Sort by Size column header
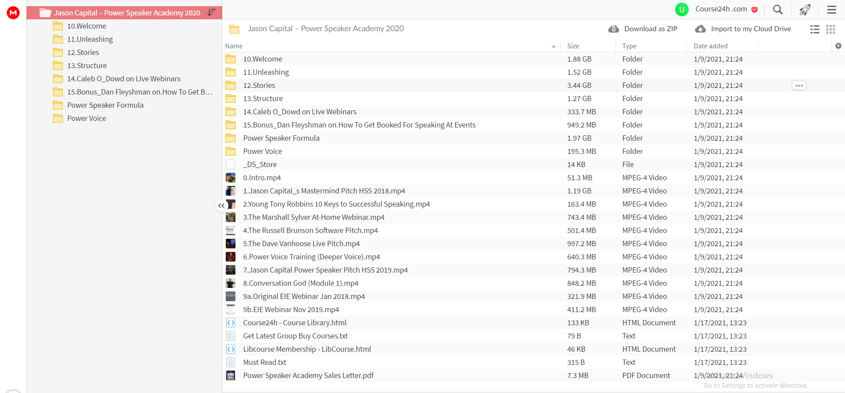Image resolution: width=845 pixels, height=393 pixels. 573,46
